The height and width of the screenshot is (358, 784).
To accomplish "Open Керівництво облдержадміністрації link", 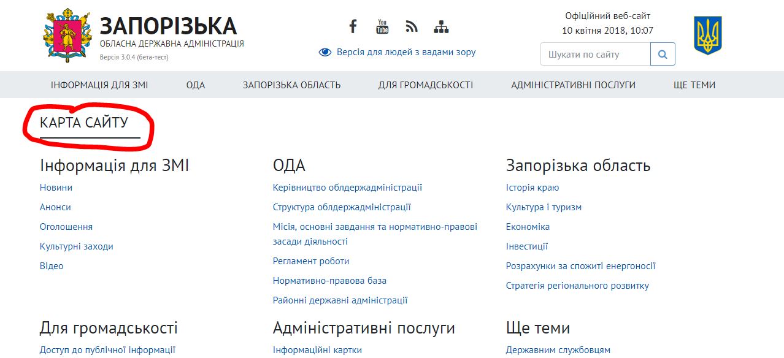I will [x=347, y=188].
